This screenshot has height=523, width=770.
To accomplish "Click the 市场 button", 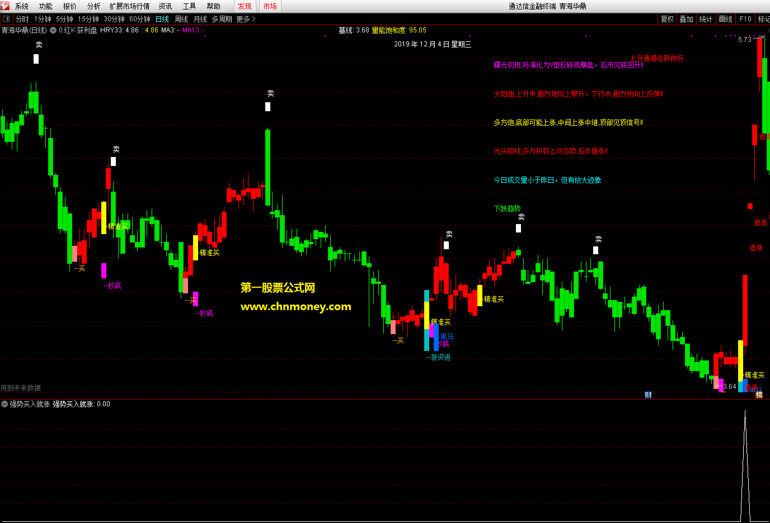I will click(x=270, y=6).
